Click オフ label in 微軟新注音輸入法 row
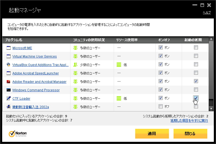The height and width of the screenshot is (144, 216). pyautogui.click(x=167, y=107)
